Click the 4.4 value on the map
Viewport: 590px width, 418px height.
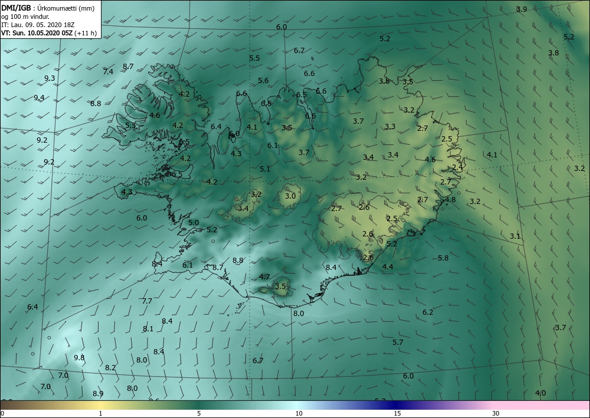point(388,267)
